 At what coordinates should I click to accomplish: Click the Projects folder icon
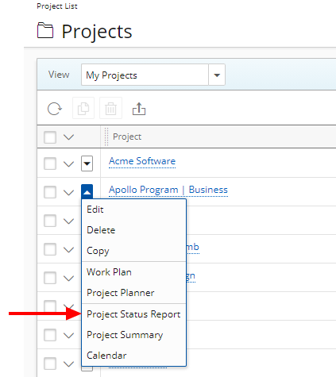pos(45,31)
